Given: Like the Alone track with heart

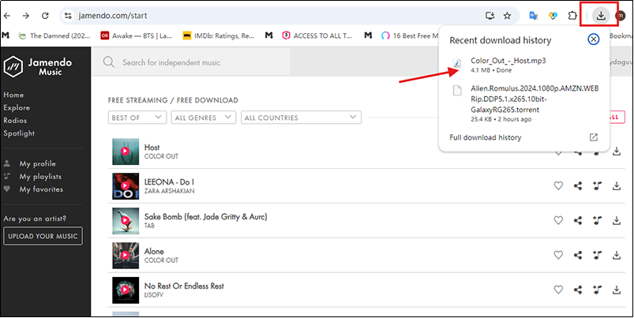Looking at the screenshot, I should point(558,255).
